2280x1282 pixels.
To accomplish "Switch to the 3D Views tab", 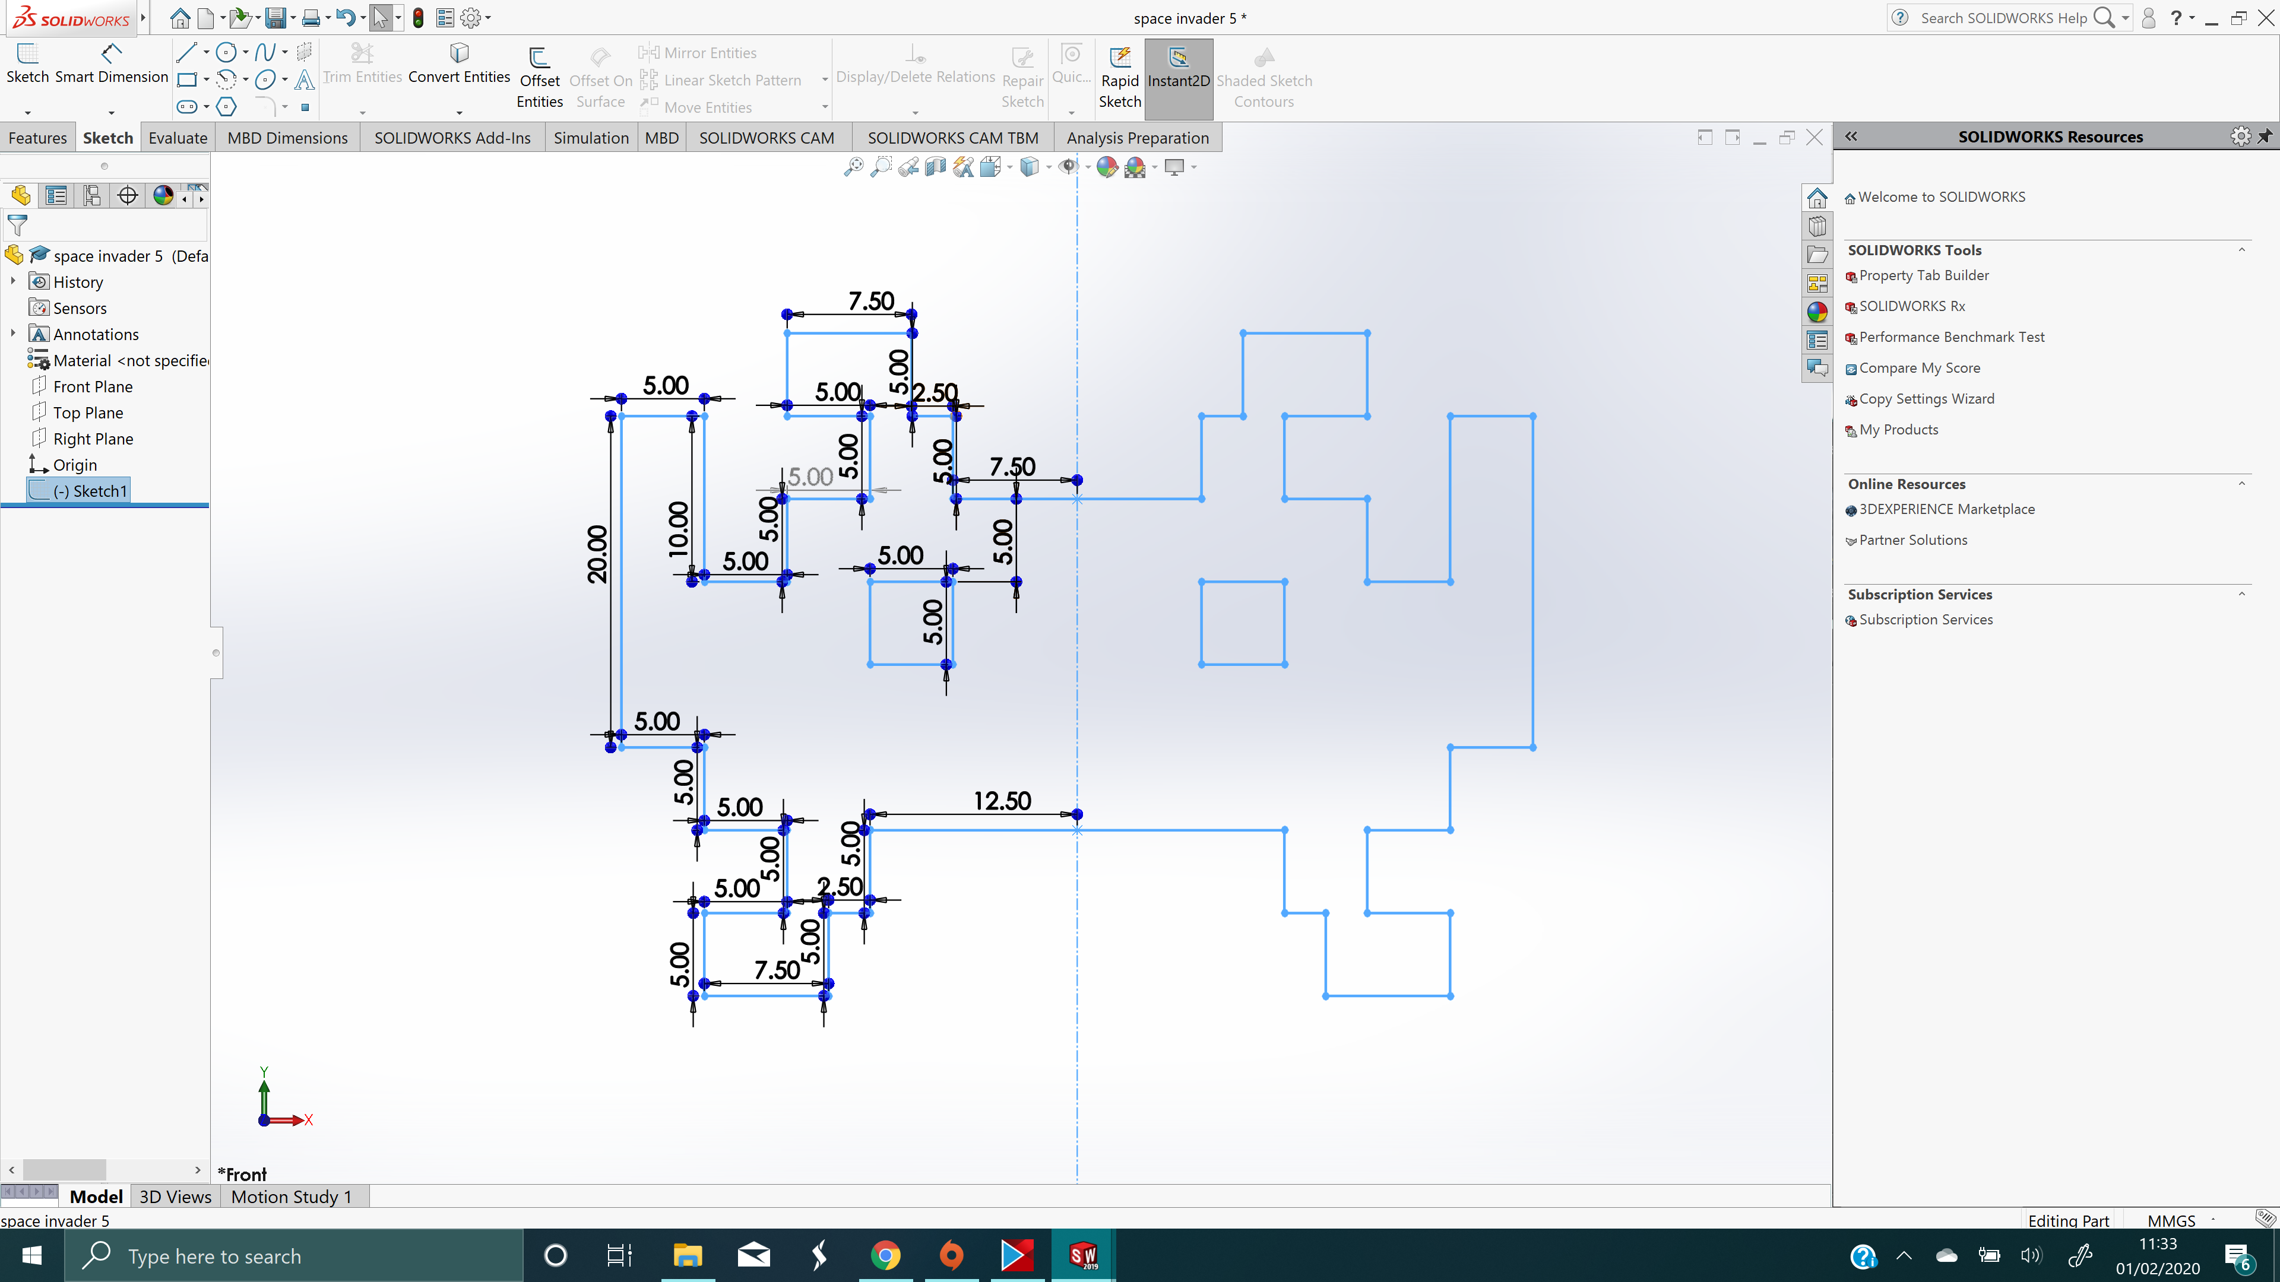I will pos(175,1196).
